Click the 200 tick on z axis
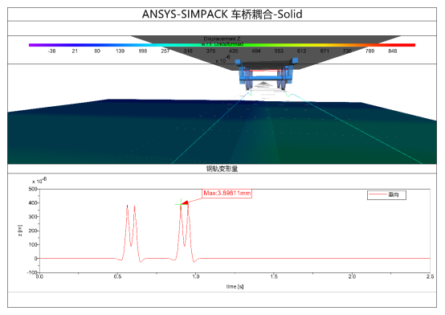Image resolution: width=445 pixels, height=315 pixels. (33, 231)
